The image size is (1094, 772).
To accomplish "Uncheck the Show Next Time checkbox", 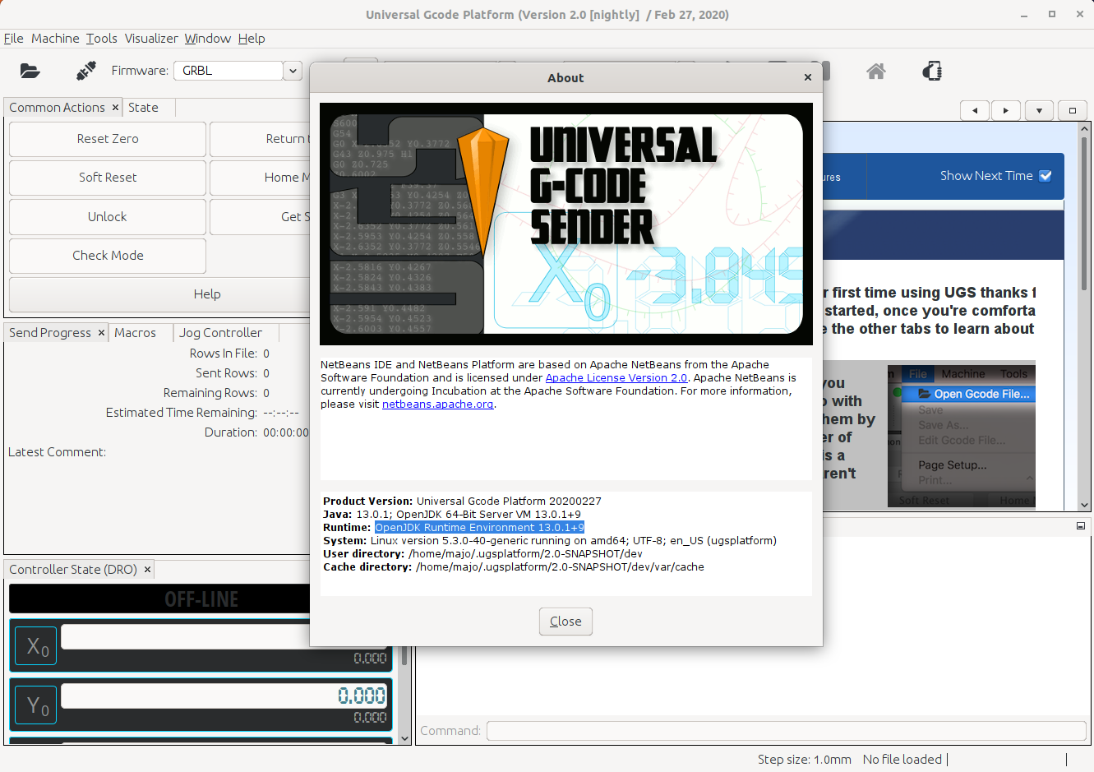I will click(x=1045, y=176).
